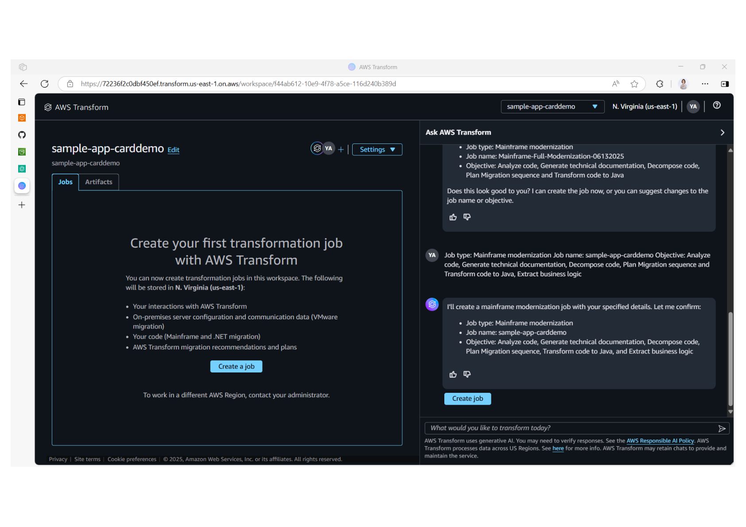Click the AWS Transform header title text
Screen dimensions: 746x527
point(82,107)
